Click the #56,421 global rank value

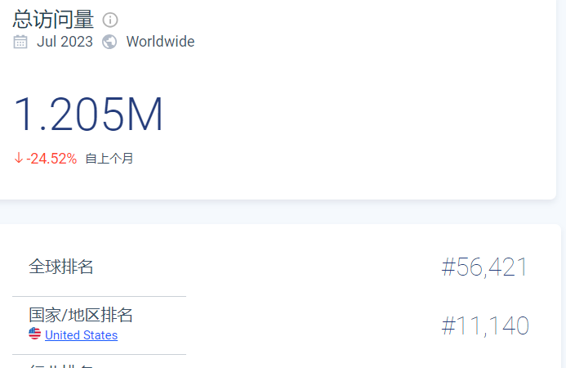coord(484,267)
